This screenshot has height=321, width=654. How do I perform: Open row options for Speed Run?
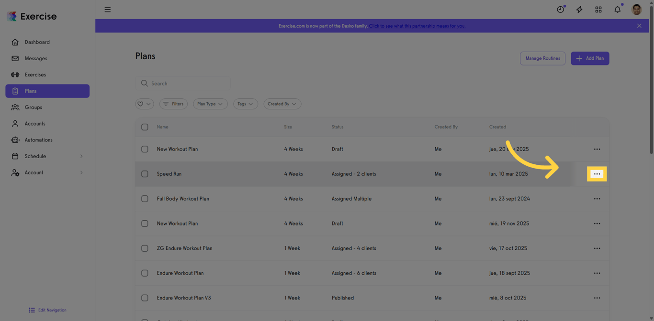point(597,174)
